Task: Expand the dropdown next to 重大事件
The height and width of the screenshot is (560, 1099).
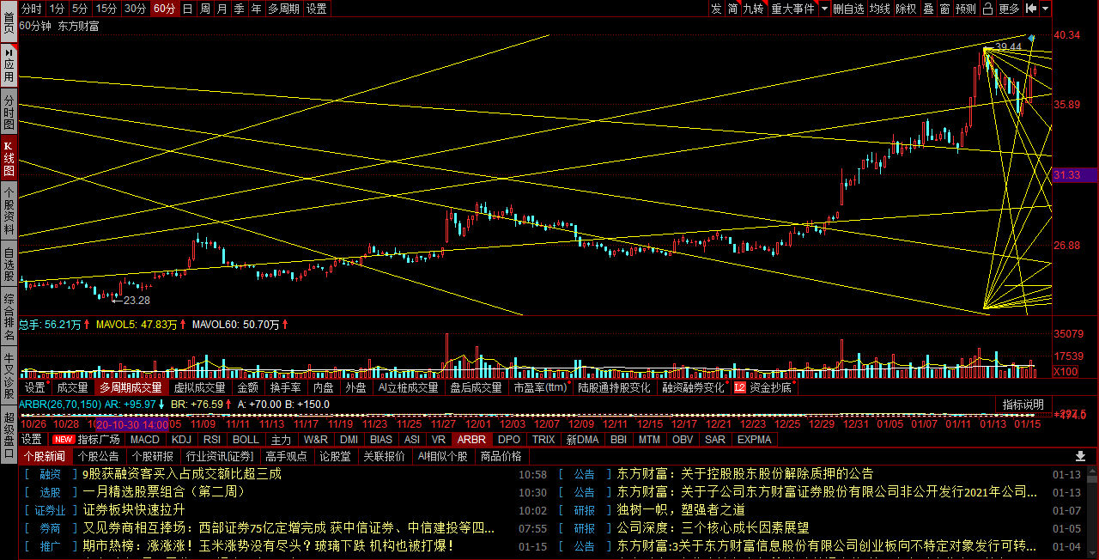Action: [x=824, y=9]
